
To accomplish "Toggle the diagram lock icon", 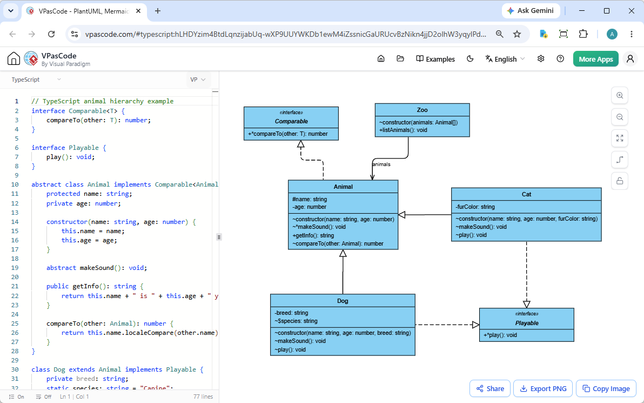I will [x=620, y=181].
